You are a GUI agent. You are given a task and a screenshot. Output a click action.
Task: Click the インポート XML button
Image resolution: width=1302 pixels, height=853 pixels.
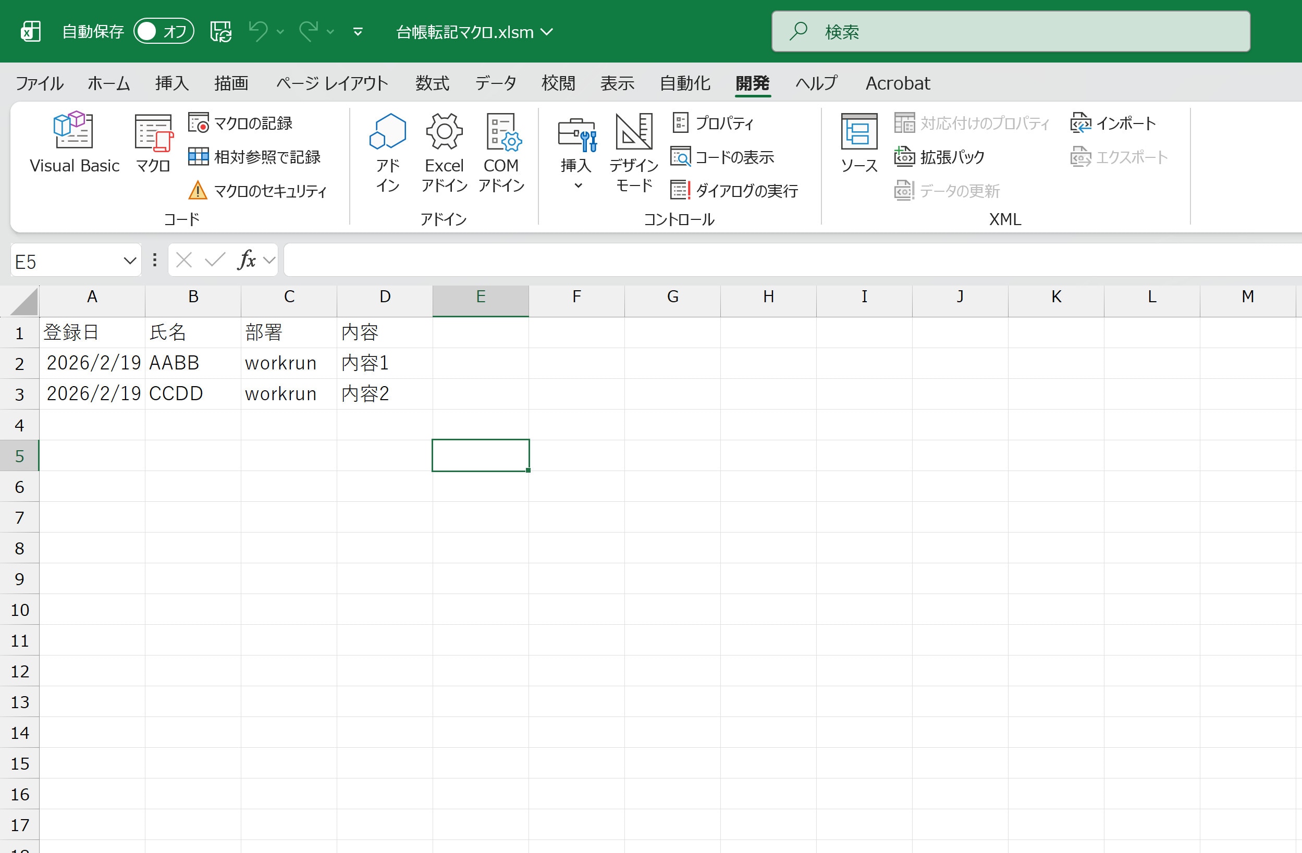point(1113,123)
